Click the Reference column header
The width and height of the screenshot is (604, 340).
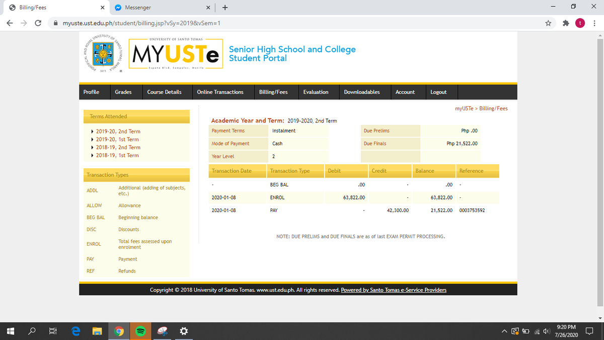[478, 171]
